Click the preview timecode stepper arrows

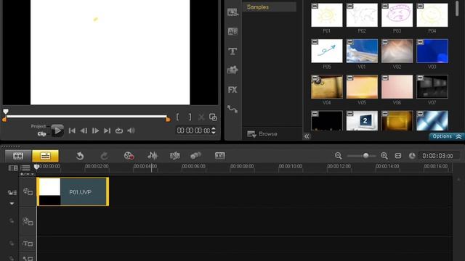pyautogui.click(x=213, y=130)
